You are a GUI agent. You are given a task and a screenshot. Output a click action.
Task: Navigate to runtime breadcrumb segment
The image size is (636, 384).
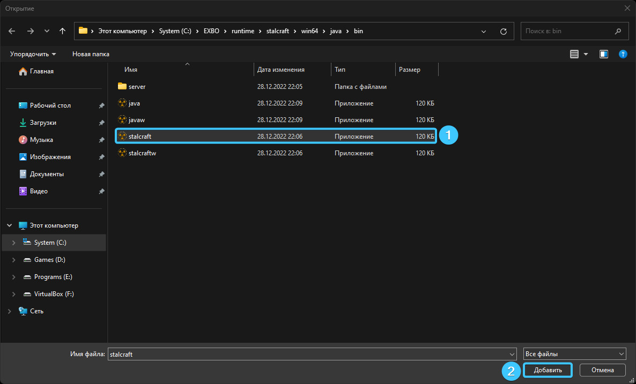pos(243,31)
